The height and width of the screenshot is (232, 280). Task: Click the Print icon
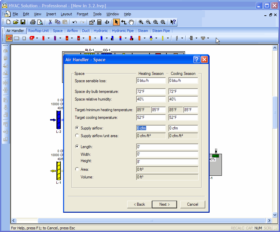point(33,22)
